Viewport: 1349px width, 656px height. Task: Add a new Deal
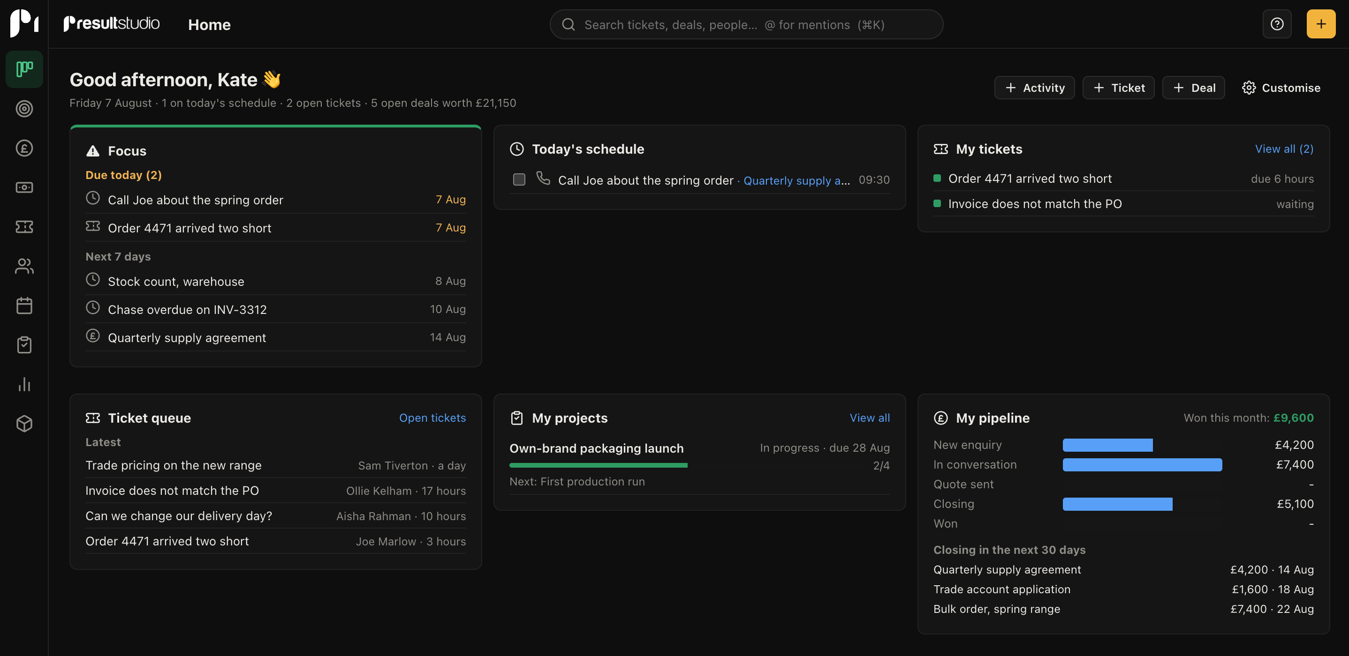[1193, 88]
